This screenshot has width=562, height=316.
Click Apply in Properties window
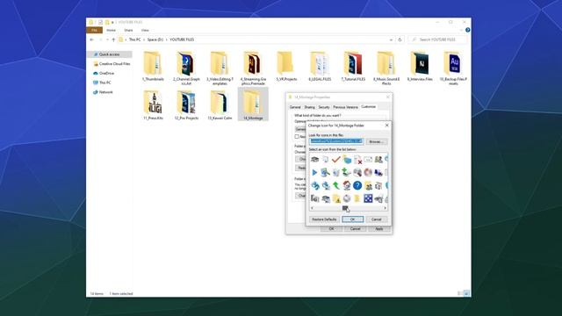pyautogui.click(x=378, y=229)
